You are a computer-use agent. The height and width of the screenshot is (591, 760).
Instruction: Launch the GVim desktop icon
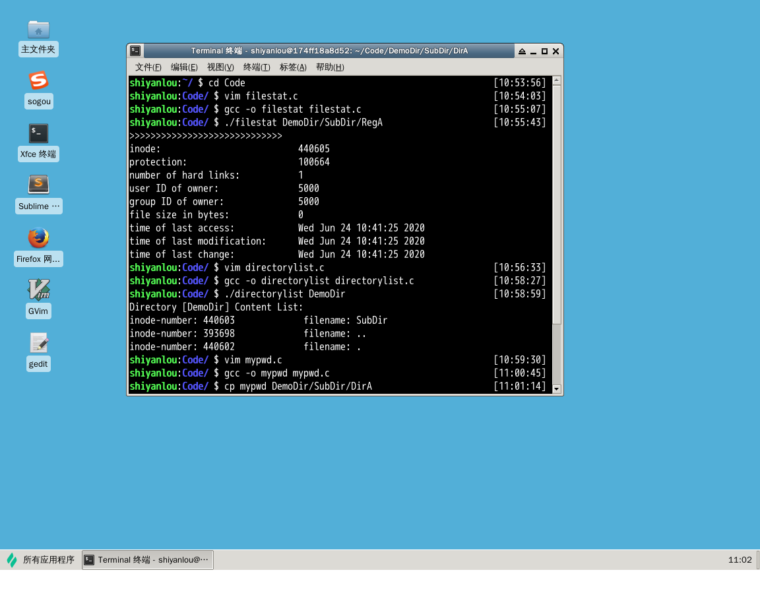tap(38, 290)
